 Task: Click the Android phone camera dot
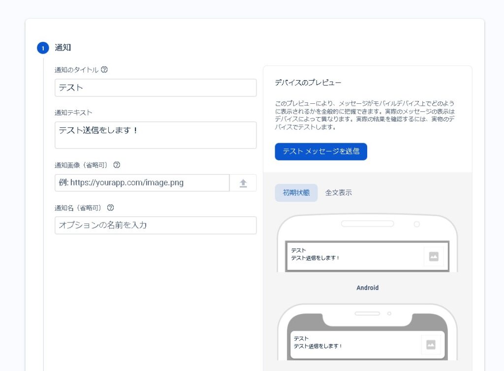tap(417, 224)
